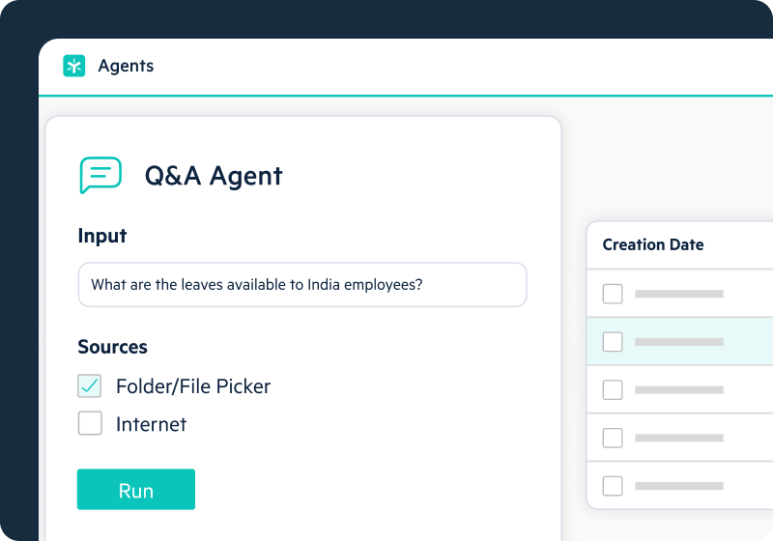Mark the fourth row checkbox
Viewport: 773px width, 541px height.
[613, 438]
